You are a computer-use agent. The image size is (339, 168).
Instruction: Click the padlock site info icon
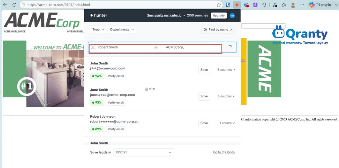23,5
